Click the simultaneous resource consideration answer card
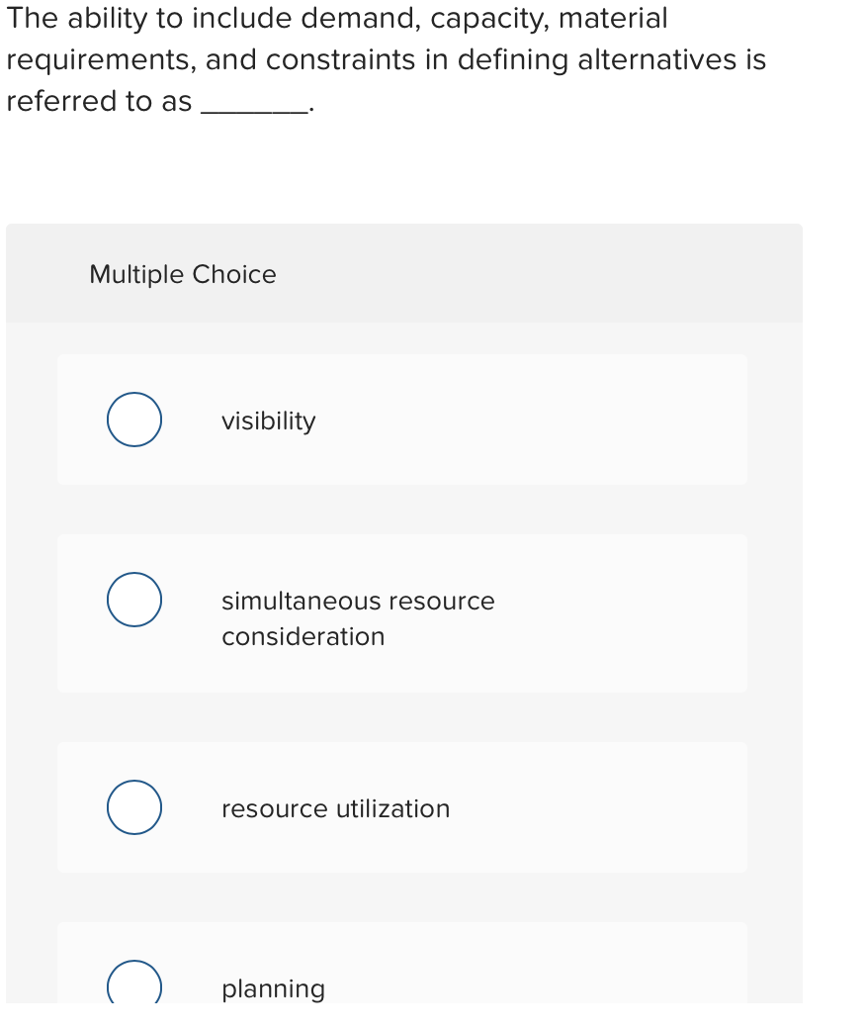The image size is (866, 1029). click(402, 612)
